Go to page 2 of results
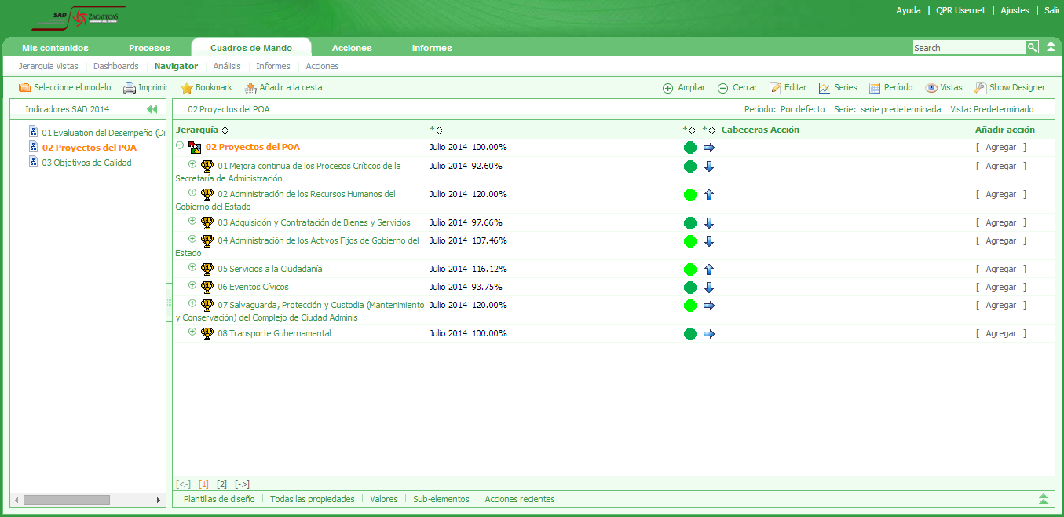This screenshot has width=1064, height=517. coord(221,484)
